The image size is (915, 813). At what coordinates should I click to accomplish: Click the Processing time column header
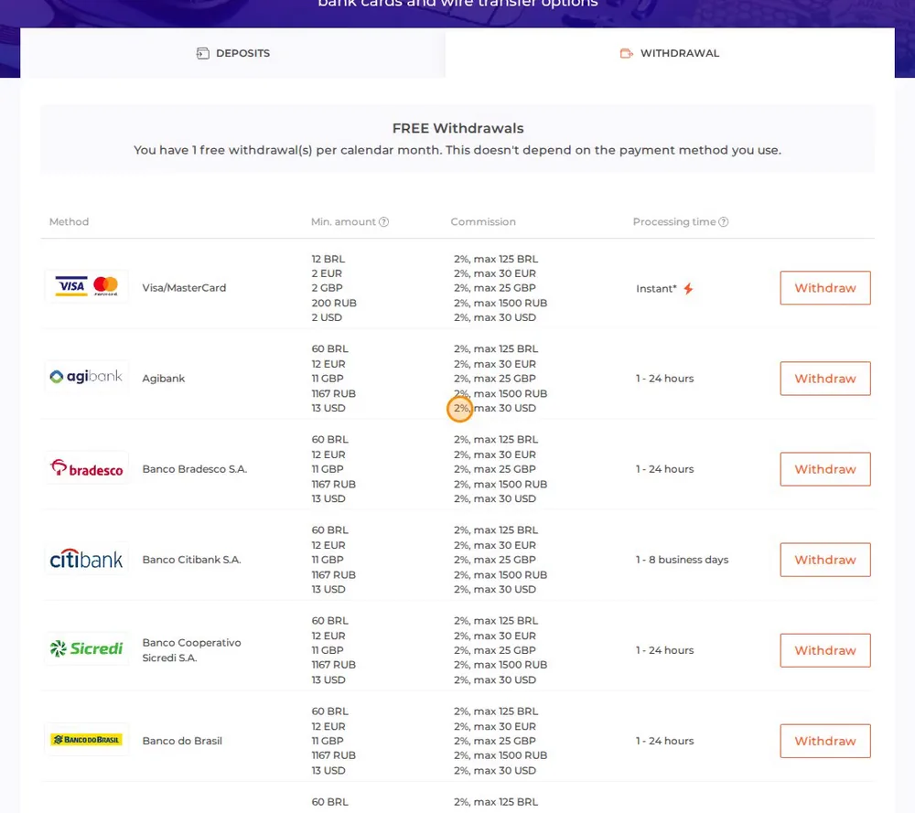click(674, 221)
